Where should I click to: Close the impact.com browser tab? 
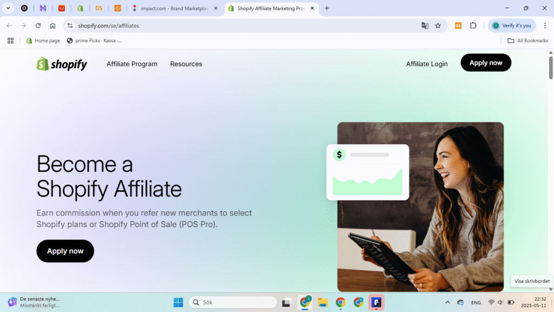click(215, 8)
